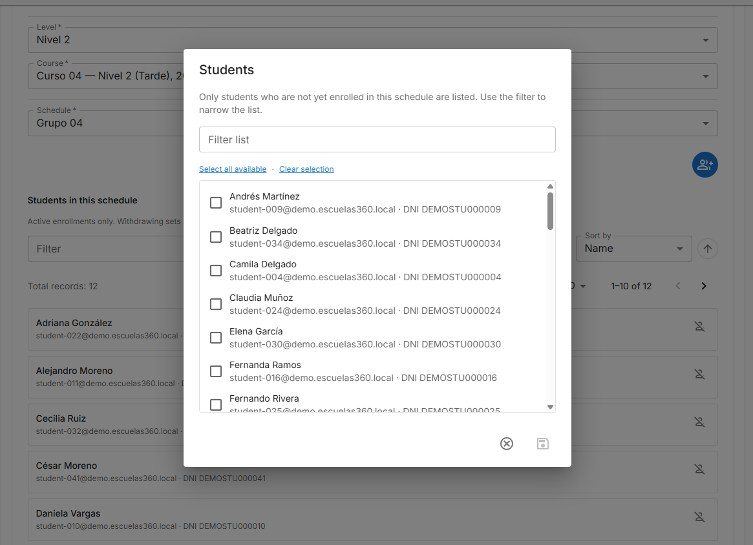Toggle the sort direction arrow button
The width and height of the screenshot is (753, 545).
pos(707,249)
